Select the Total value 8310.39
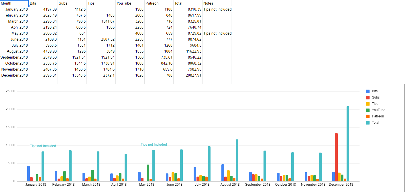Image resolution: width=405 pixels, height=192 pixels. click(x=188, y=9)
